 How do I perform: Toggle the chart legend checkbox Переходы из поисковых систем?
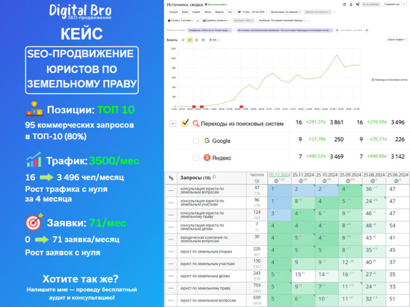pos(373,80)
